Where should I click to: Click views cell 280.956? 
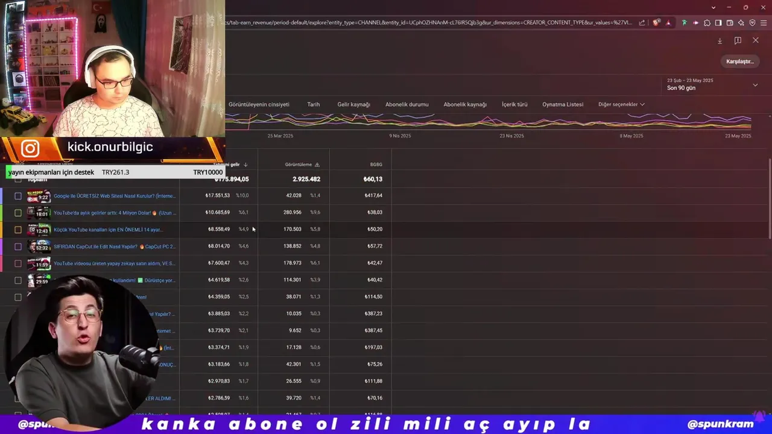tap(293, 212)
